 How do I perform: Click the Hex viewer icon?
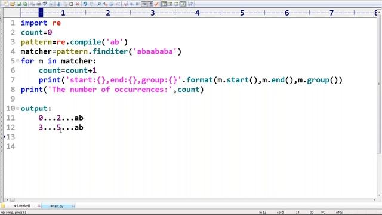(x=131, y=4)
